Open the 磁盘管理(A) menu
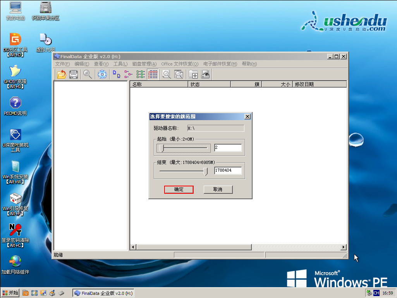The image size is (397, 298). tap(144, 64)
